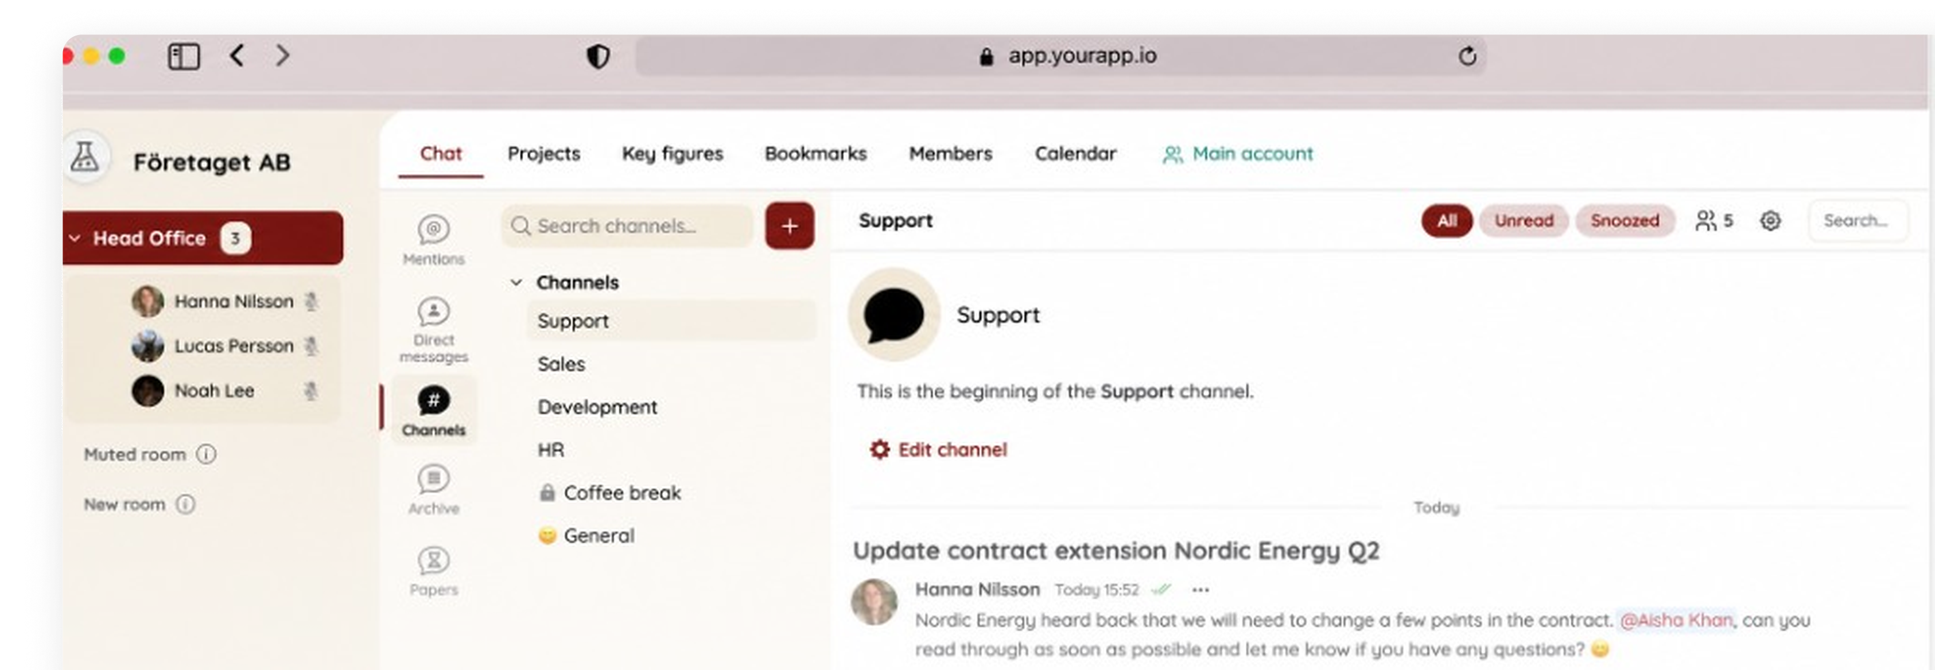This screenshot has height=670, width=1935.
Task: Toggle microphone next to Hanna Nilsson
Action: (x=311, y=301)
